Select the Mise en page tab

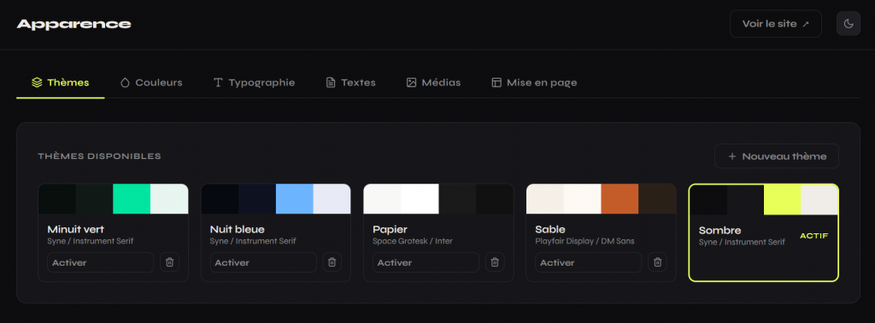(534, 83)
